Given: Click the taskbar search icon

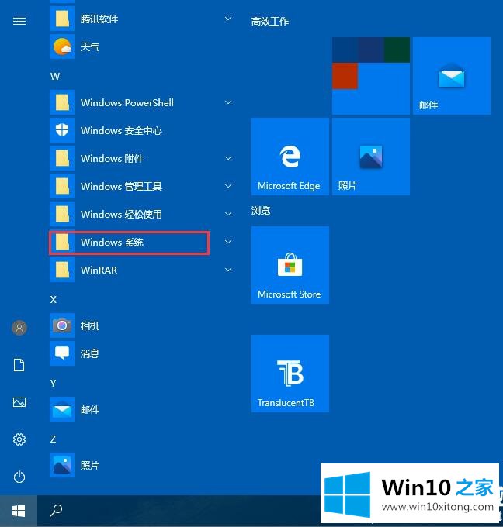Looking at the screenshot, I should 56,511.
